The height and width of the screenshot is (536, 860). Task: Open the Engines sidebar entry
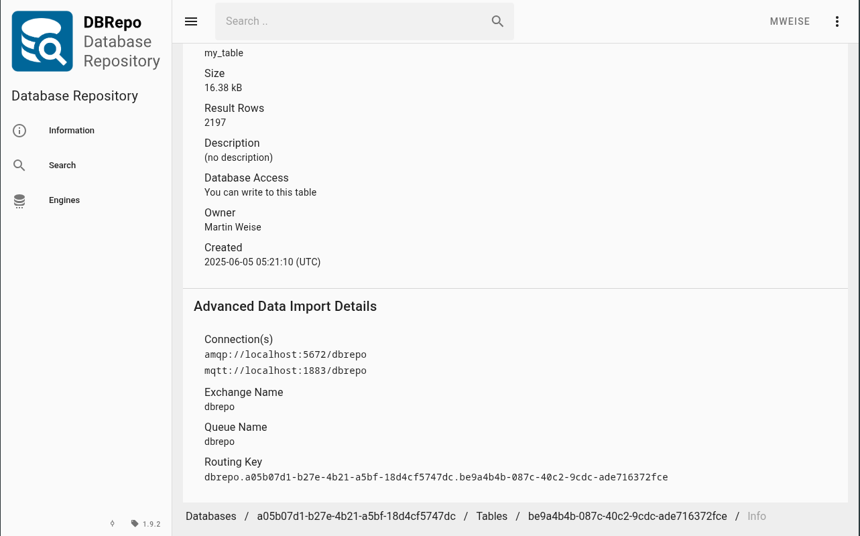[x=64, y=200]
